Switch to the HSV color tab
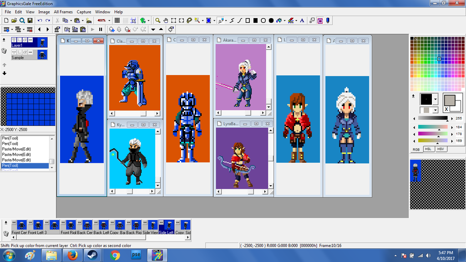 point(440,149)
